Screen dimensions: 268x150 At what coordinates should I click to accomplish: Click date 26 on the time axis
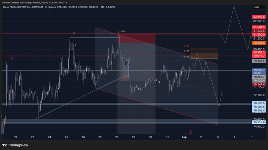pyautogui.click(x=83, y=137)
